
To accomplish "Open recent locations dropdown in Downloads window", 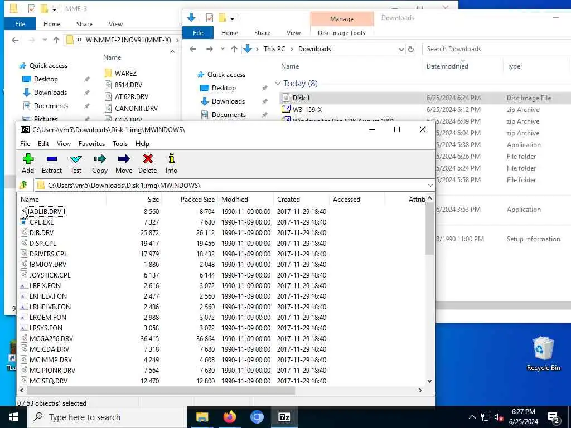I will [222, 49].
